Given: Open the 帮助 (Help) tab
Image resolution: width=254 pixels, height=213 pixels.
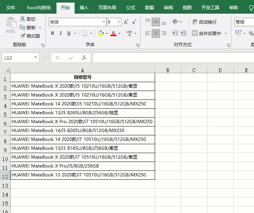Looking at the screenshot, I should point(234,8).
